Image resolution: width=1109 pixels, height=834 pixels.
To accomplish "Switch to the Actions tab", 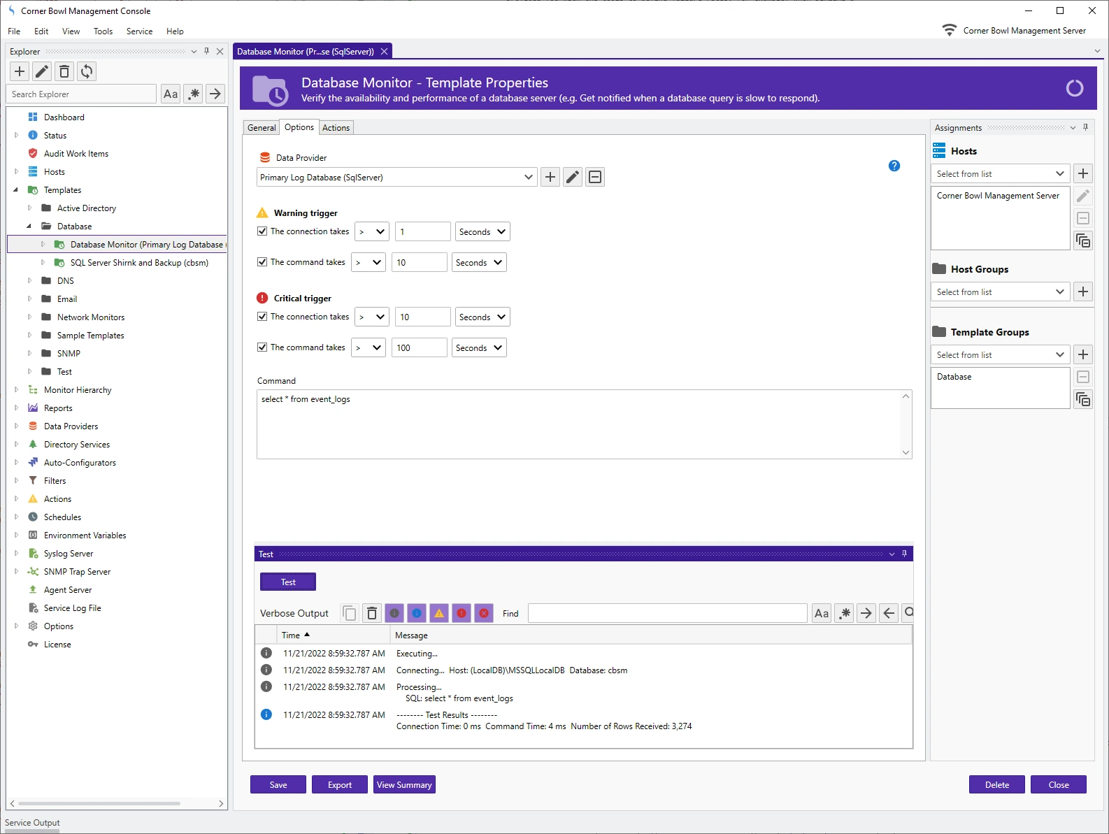I will pyautogui.click(x=336, y=128).
